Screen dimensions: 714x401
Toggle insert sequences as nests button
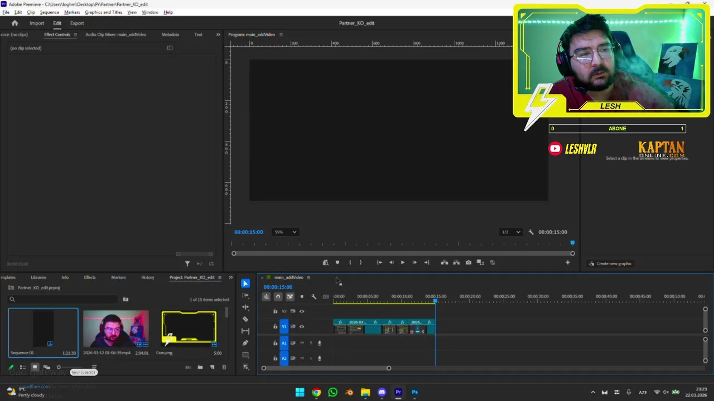click(266, 297)
